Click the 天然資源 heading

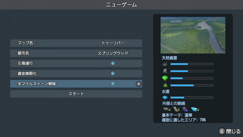point(169,58)
